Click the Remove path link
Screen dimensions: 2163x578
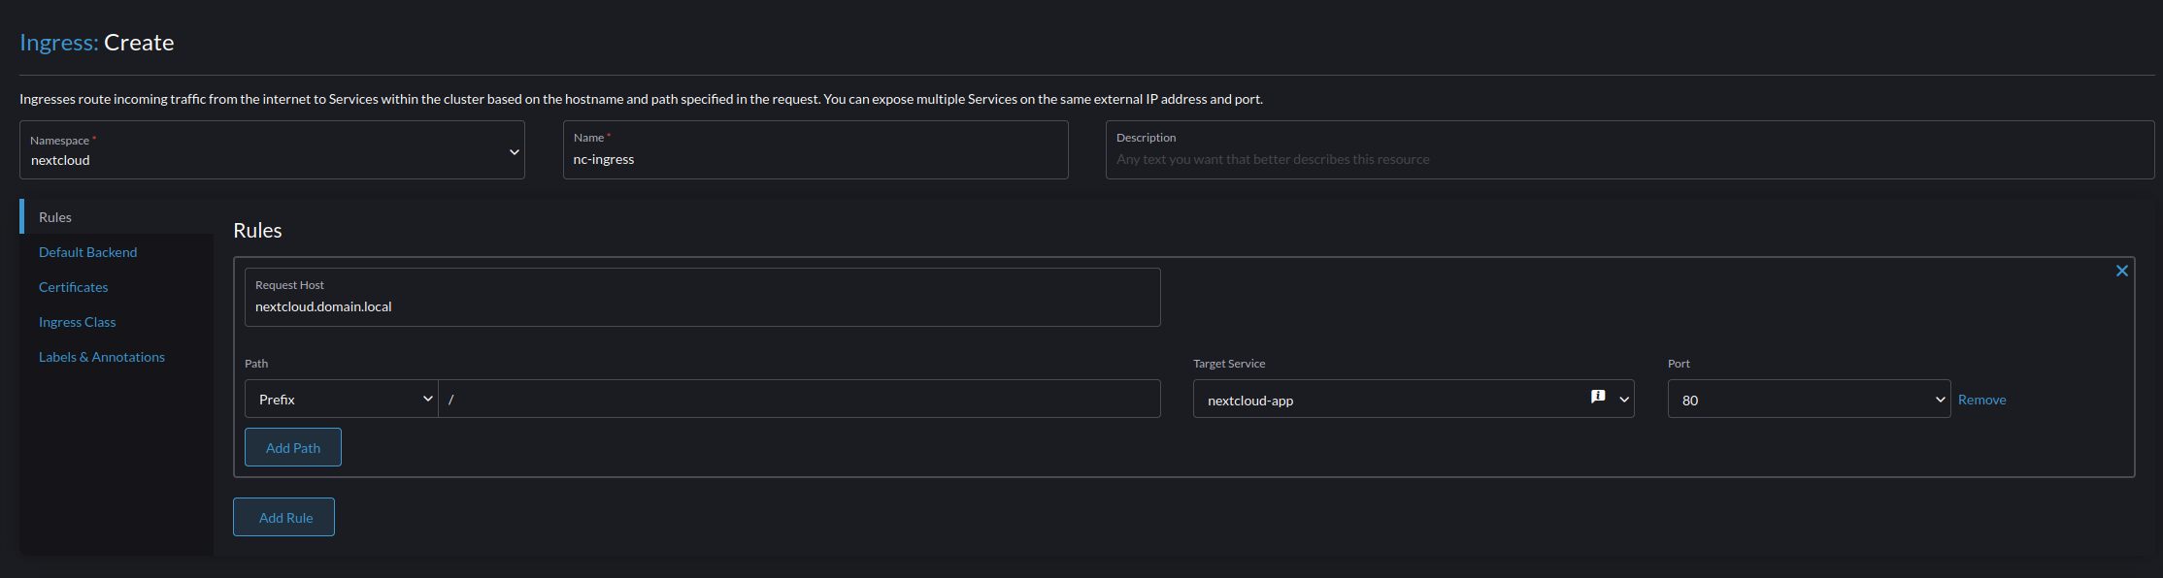(x=1981, y=400)
